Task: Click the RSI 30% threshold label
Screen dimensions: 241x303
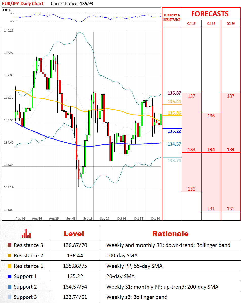Action: click(x=12, y=21)
